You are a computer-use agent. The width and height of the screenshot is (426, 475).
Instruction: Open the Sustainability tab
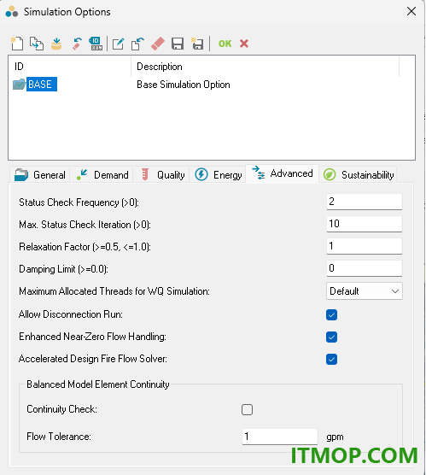(x=359, y=175)
